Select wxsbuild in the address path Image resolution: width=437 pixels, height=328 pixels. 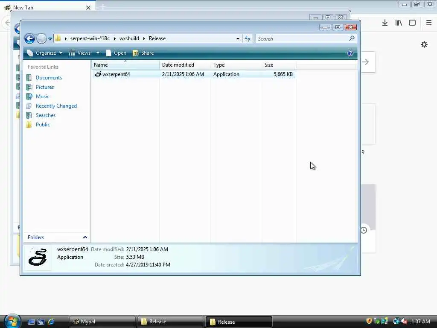click(129, 38)
